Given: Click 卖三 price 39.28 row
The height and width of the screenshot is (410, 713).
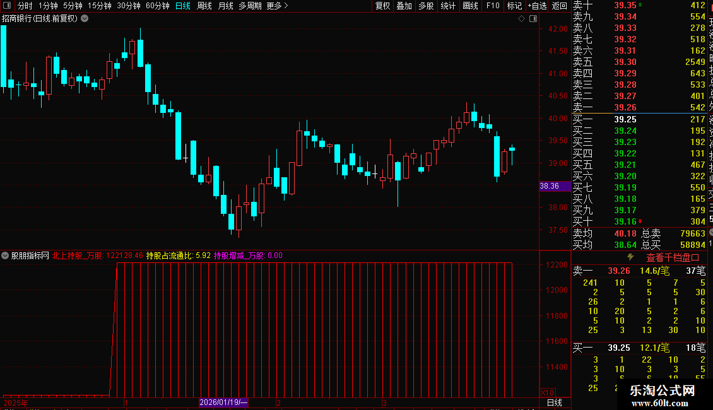Looking at the screenshot, I should [x=639, y=85].
